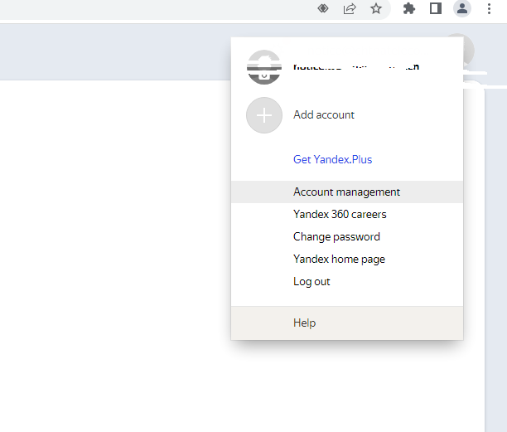Choose Change password
This screenshot has height=432, width=507.
tap(347, 236)
